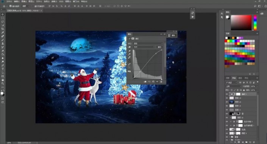This screenshot has width=267, height=144.
Task: Click the collapsed Properties panel button
Action: click(172, 35)
